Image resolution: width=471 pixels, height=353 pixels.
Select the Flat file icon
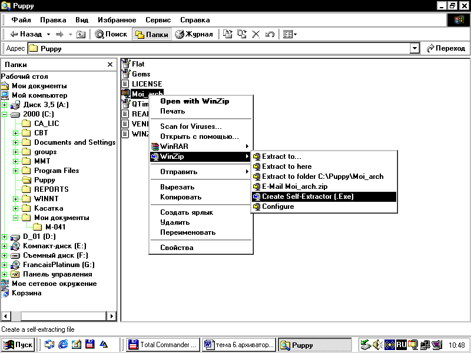[x=125, y=64]
